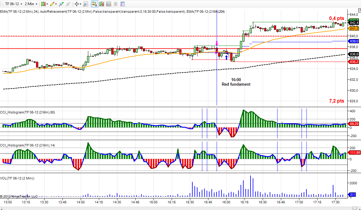
Task: Click the blue 311 volume marker
Action: tap(353, 195)
